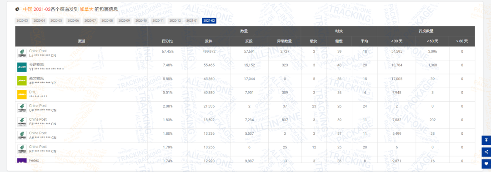
Task: Click the A# *** *** *** CN tracking pattern
Action: click(x=43, y=138)
